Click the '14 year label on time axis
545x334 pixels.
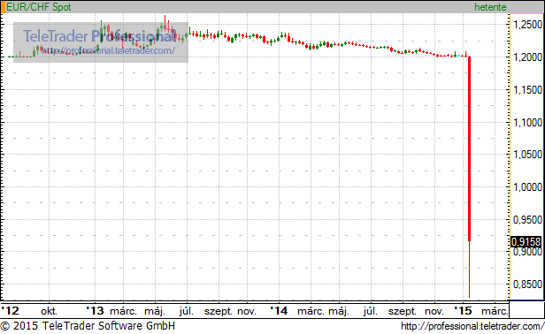tap(279, 311)
